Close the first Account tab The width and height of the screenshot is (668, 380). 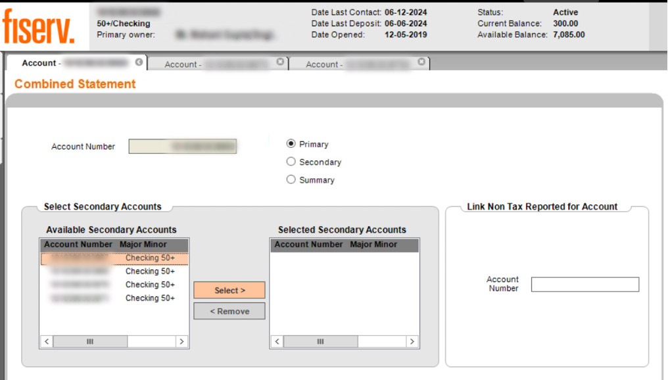139,62
